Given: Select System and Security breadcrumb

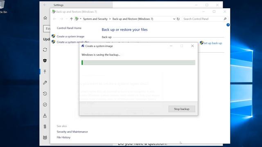Looking at the screenshot, I should pos(95,19).
